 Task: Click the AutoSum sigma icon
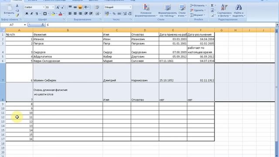[212, 6]
